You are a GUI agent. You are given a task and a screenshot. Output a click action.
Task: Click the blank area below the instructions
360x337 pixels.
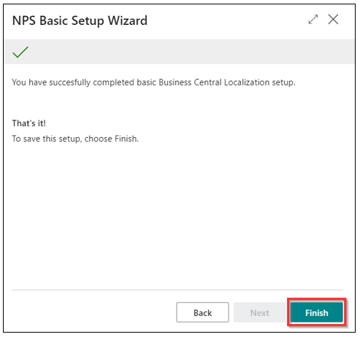coord(177,214)
